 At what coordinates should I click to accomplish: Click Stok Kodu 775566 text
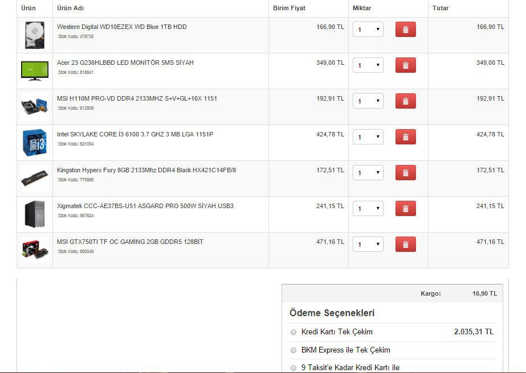[x=76, y=180]
